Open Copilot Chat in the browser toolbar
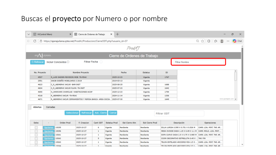This screenshot has height=155, width=276. point(237,41)
